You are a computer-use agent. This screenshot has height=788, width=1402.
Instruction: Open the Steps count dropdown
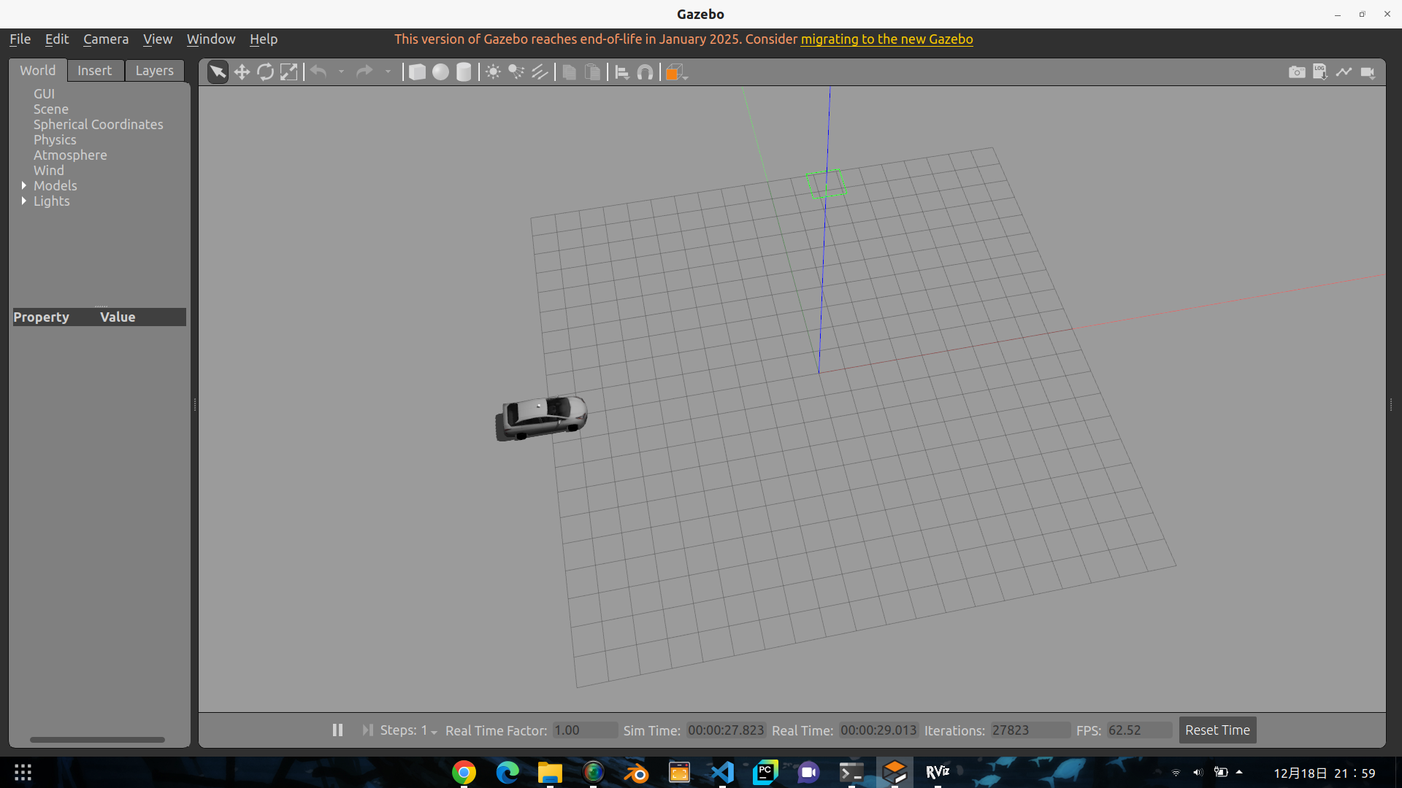(434, 731)
